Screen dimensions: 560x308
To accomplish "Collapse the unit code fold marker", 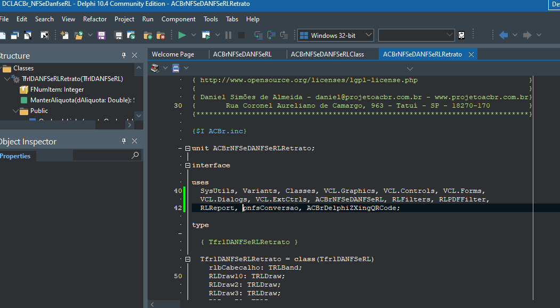I will point(188,148).
